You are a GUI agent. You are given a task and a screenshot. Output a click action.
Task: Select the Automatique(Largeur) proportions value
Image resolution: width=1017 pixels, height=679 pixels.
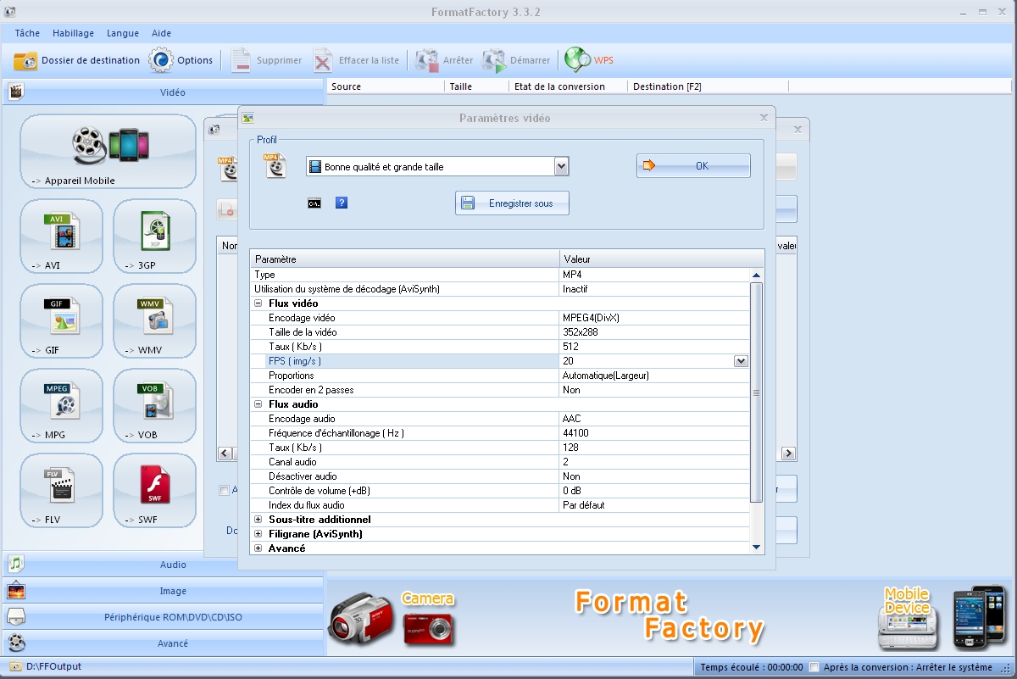[x=606, y=376]
